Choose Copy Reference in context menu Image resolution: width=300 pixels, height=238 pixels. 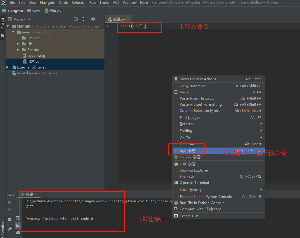tap(219, 86)
